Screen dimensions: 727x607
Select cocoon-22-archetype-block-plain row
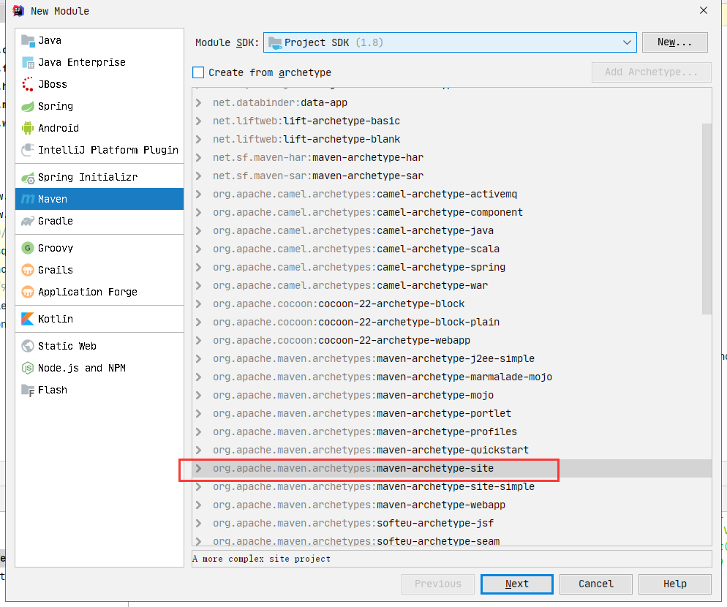pos(452,323)
